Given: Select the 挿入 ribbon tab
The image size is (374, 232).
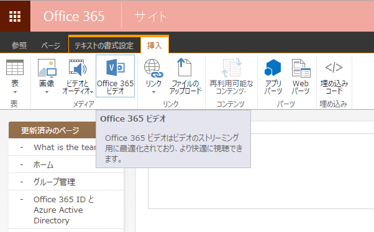Looking at the screenshot, I should click(155, 45).
